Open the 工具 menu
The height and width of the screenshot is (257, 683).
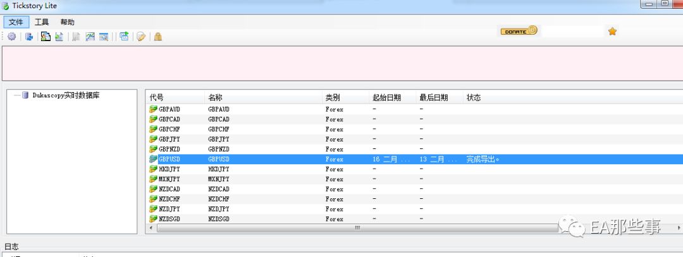click(x=42, y=21)
